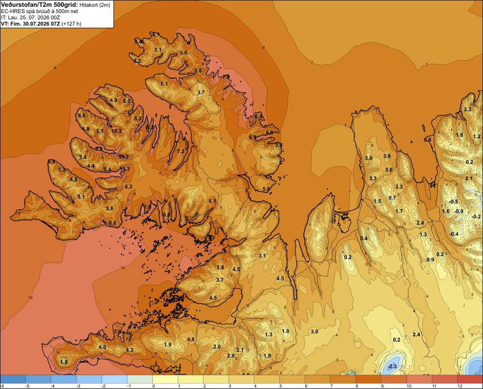Select the '0.9' temperature value
Screen dimensions: 483x389
pos(430,259)
